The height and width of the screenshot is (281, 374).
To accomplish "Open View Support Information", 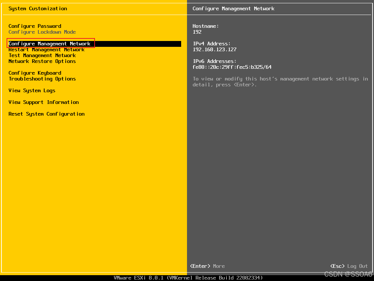I will click(44, 102).
